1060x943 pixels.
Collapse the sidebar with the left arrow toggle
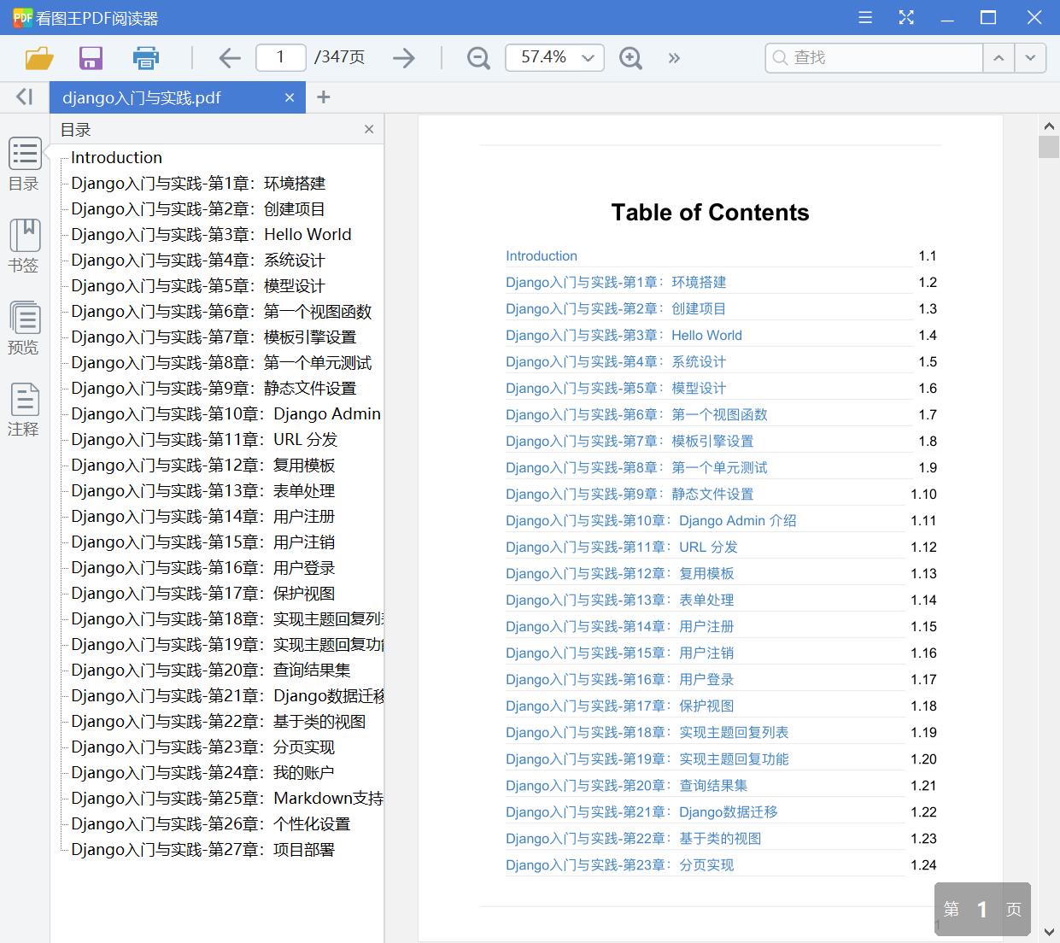tap(25, 97)
